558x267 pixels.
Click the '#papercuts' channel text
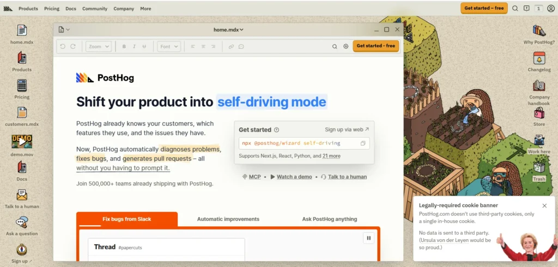coord(130,247)
